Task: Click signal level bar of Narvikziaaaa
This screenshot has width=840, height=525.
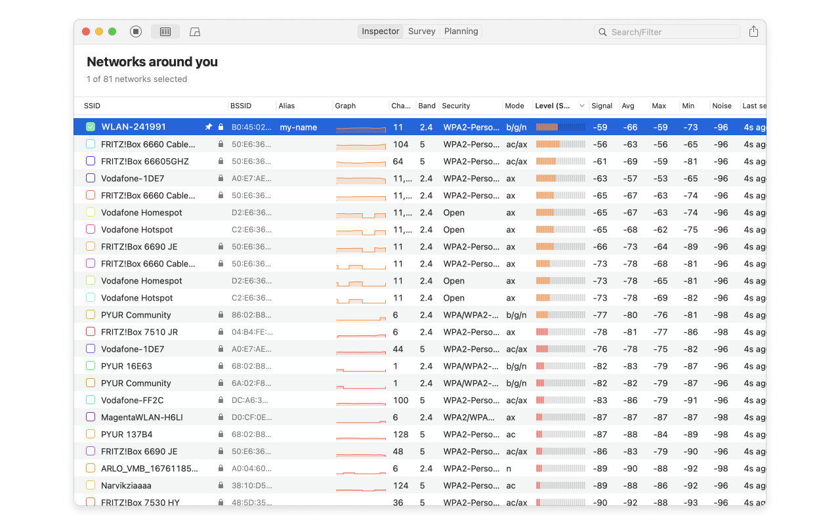Action: [x=560, y=485]
